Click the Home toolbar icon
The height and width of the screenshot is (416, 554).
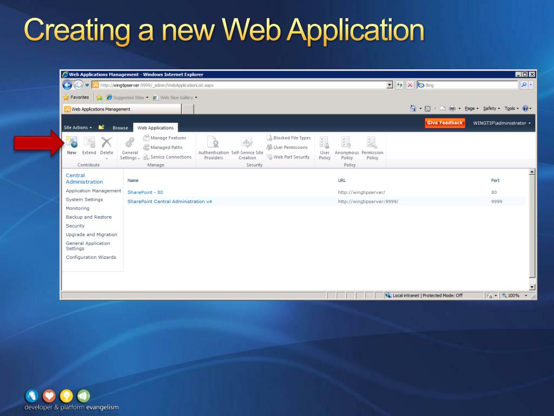click(x=413, y=108)
